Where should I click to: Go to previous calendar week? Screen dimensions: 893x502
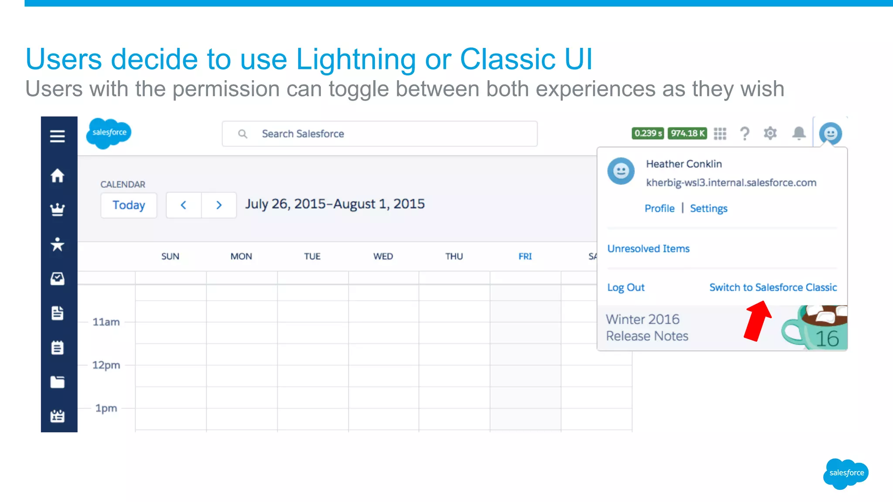184,205
